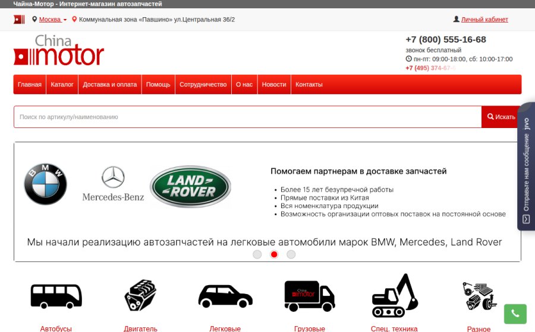This screenshot has height=332, width=535.
Task: Click the miscellaneous parts category icon
Action: (x=479, y=296)
